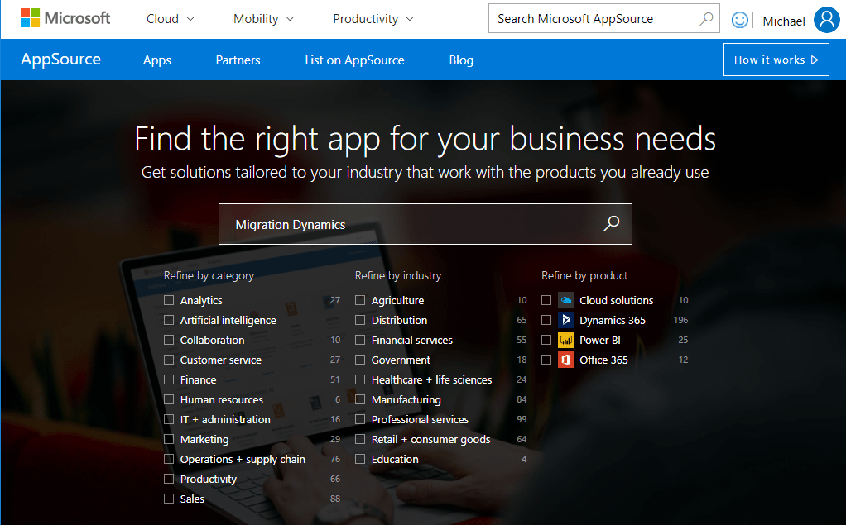The image size is (846, 525).
Task: Click the Cloud solutions product icon
Action: pyautogui.click(x=566, y=300)
